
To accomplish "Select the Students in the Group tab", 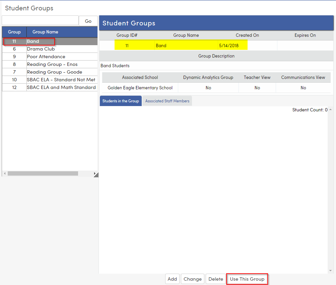I will [121, 100].
